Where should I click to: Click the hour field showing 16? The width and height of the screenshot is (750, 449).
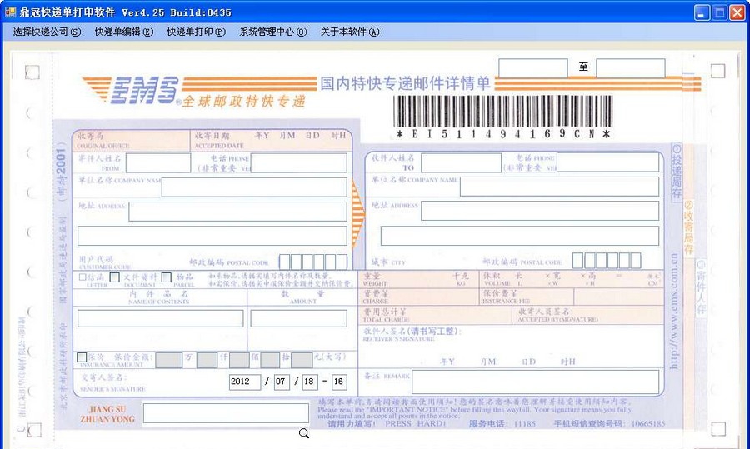(x=339, y=382)
